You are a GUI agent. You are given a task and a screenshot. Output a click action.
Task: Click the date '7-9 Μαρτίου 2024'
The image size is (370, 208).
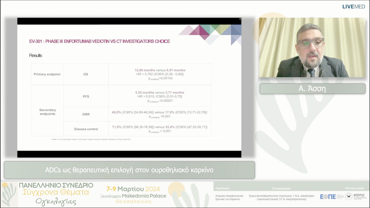point(133,189)
